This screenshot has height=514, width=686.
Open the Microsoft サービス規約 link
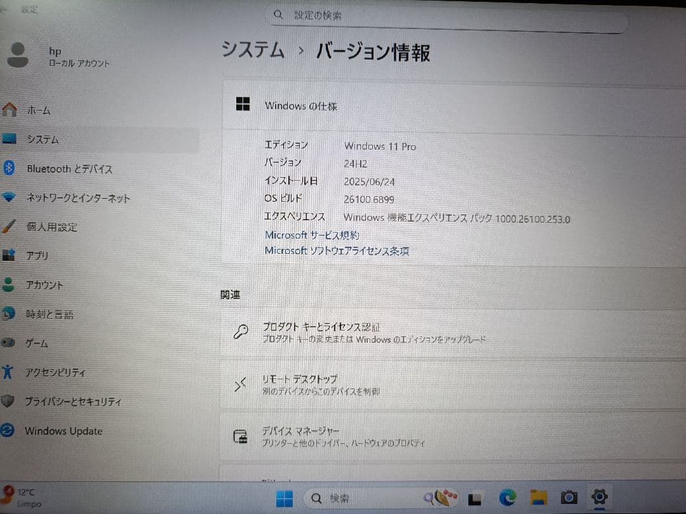(x=312, y=235)
